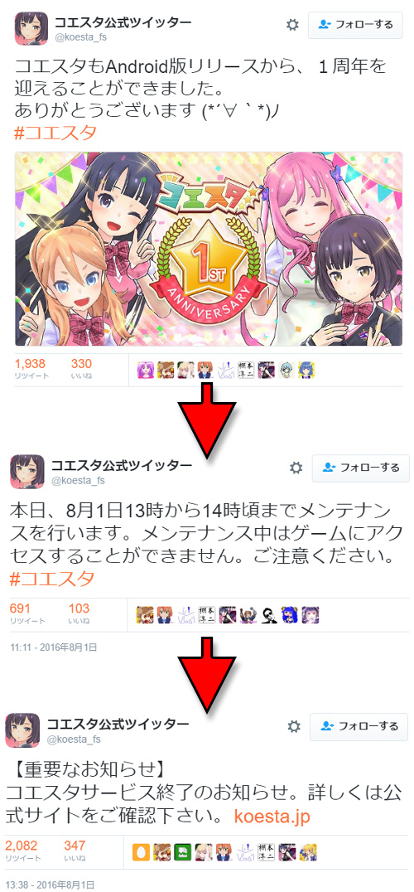
Task: Follow the account from the maintenance tweet
Action: 361,468
